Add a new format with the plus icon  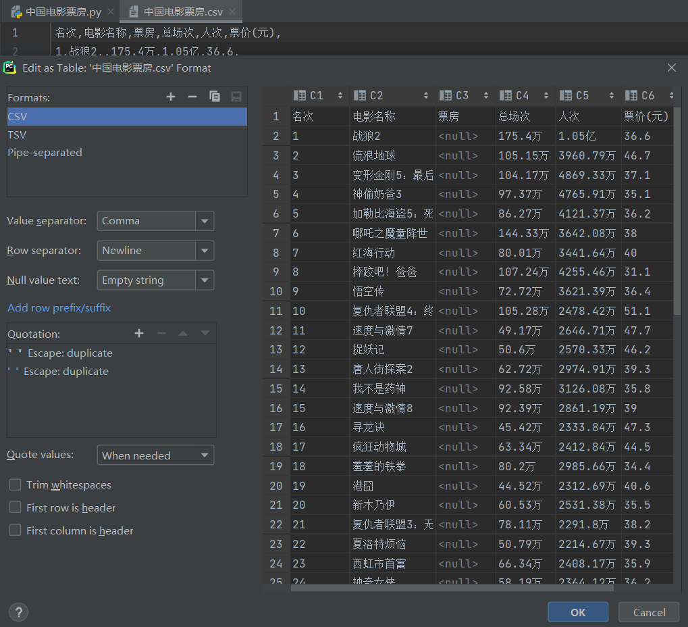[x=170, y=97]
